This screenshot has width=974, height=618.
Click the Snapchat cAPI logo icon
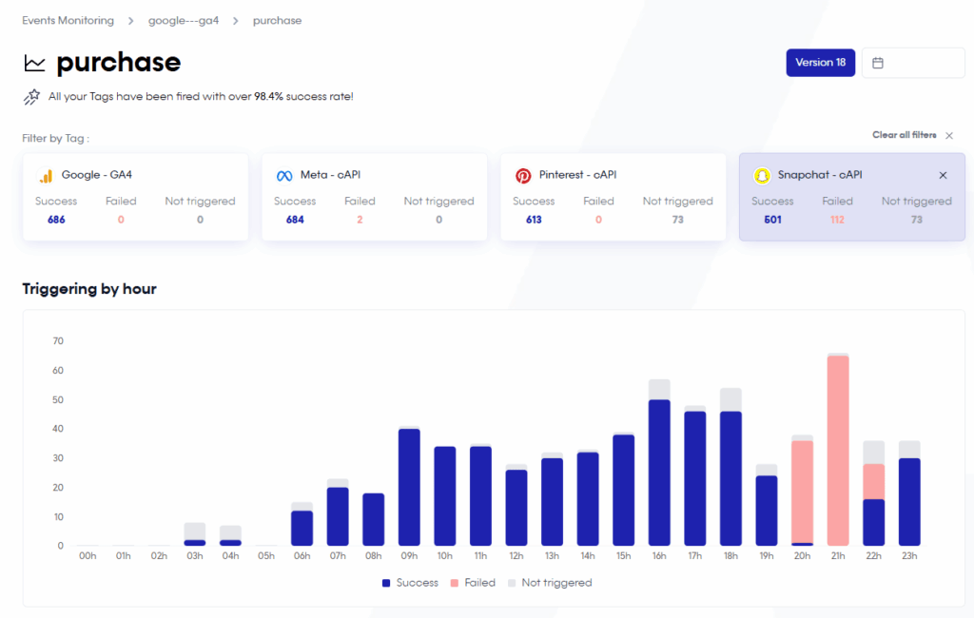pyautogui.click(x=762, y=176)
